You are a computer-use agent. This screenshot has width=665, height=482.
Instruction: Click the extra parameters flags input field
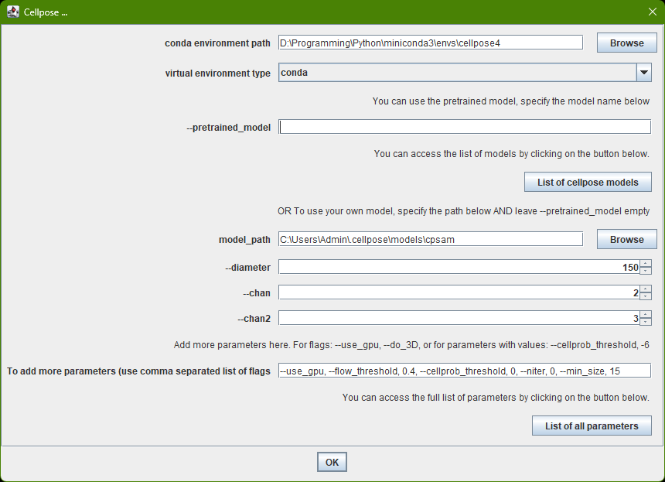pos(464,370)
